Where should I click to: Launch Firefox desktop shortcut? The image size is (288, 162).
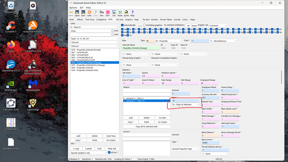(x=11, y=46)
